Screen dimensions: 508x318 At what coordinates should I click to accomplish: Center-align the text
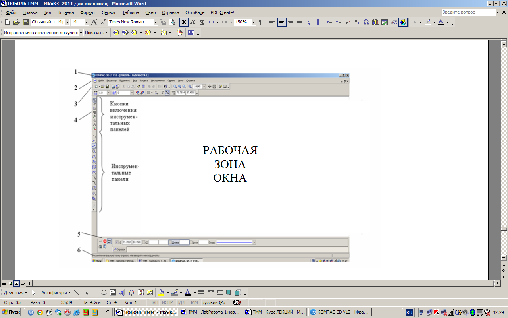[x=281, y=22]
